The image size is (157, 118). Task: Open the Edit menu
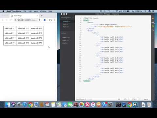tap(30, 11)
